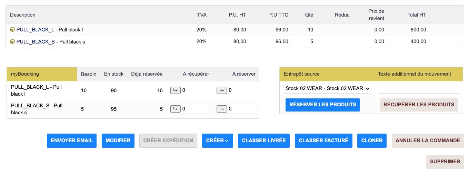The width and height of the screenshot is (469, 174).
Task: Focus the 'Texte additionnel du mouvement' field
Action: (419, 88)
